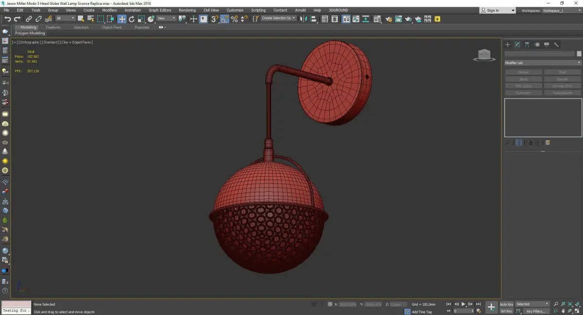
Task: Expand the Sign In dropdown arrow
Action: (513, 10)
